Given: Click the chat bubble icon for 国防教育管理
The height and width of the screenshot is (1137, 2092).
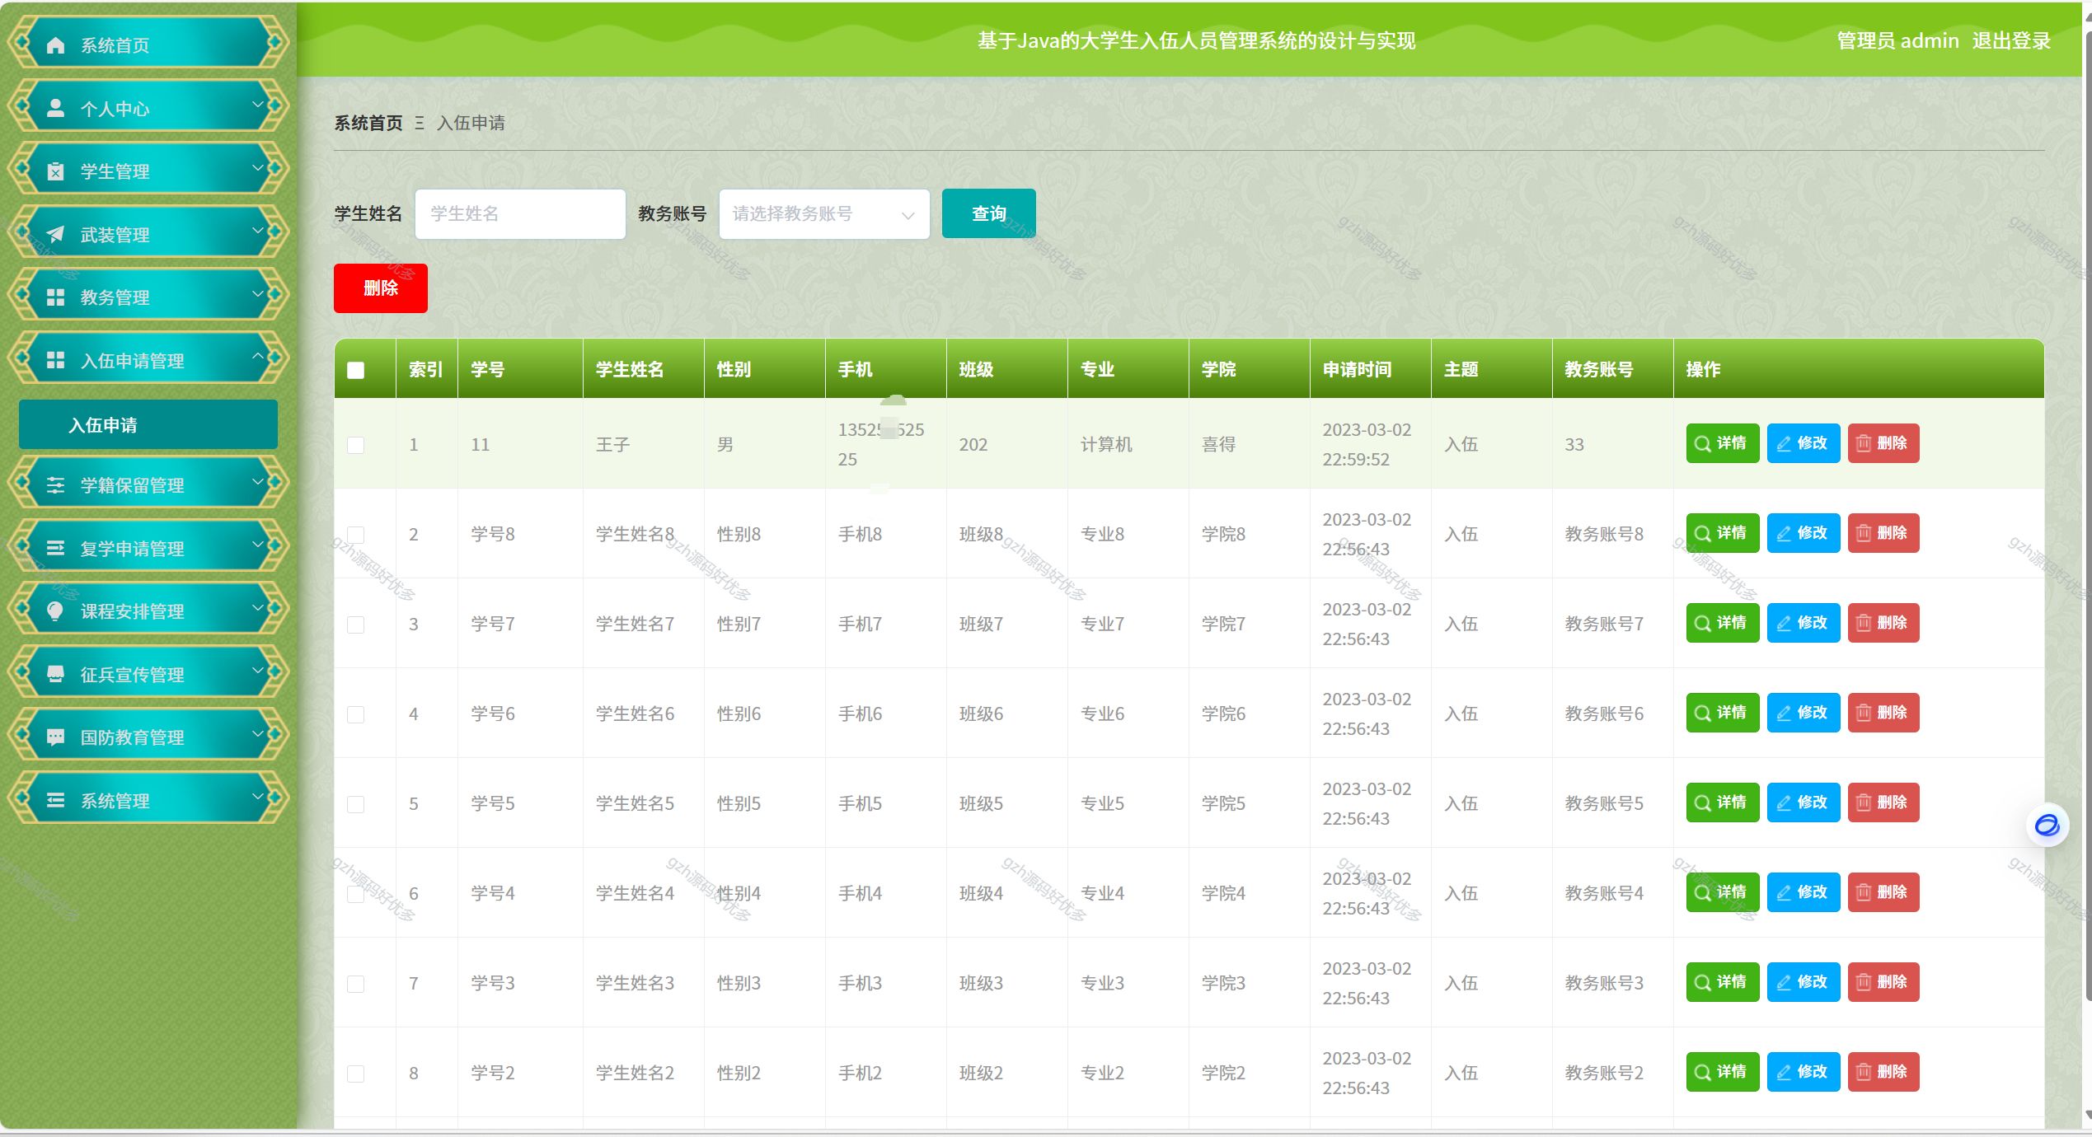Looking at the screenshot, I should (55, 737).
